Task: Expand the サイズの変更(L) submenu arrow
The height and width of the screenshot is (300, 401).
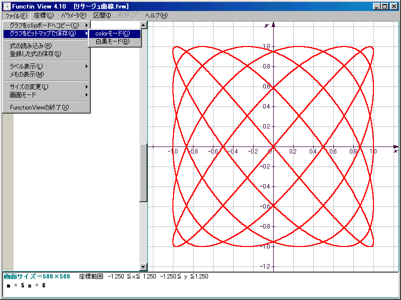Action: pyautogui.click(x=87, y=86)
